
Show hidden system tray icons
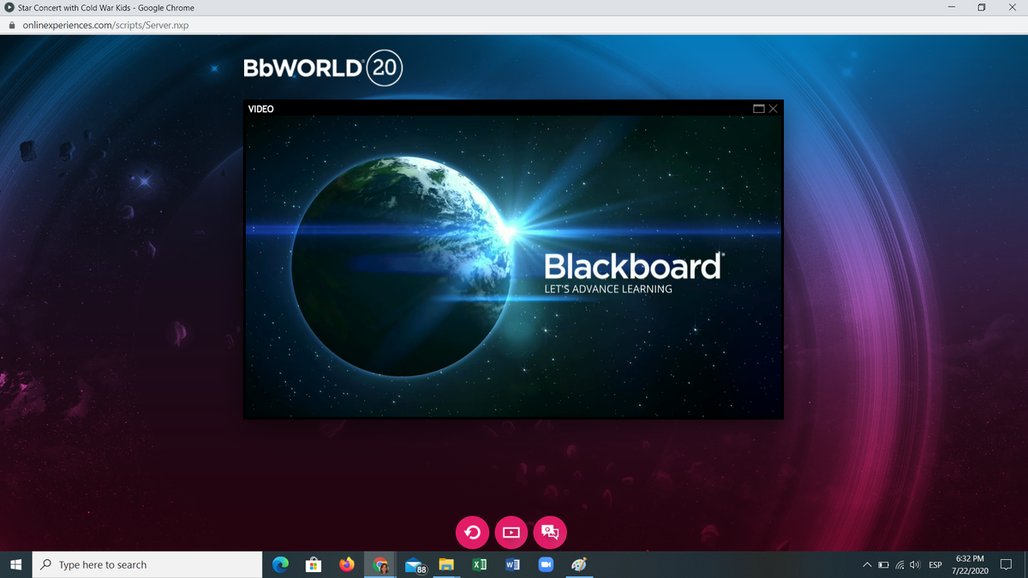[x=867, y=565]
